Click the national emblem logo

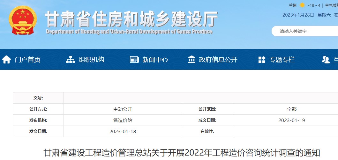pos(22,21)
